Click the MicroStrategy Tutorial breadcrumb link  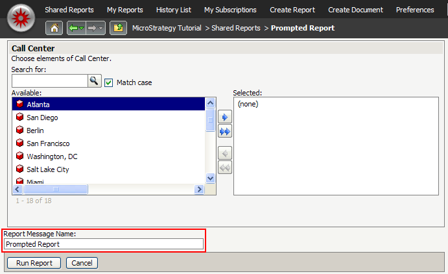click(167, 28)
